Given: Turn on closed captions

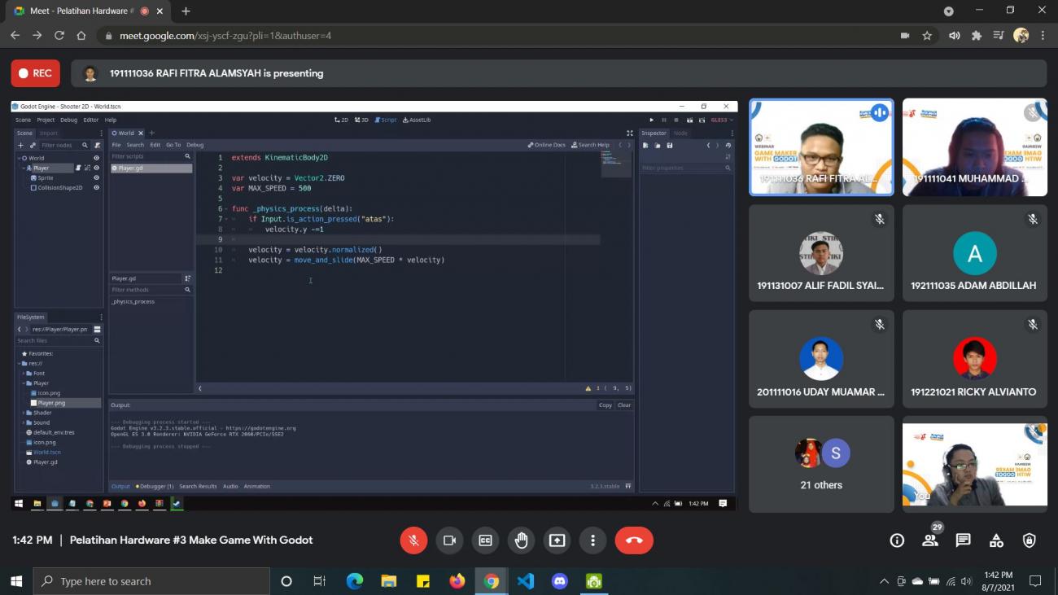Looking at the screenshot, I should (485, 540).
